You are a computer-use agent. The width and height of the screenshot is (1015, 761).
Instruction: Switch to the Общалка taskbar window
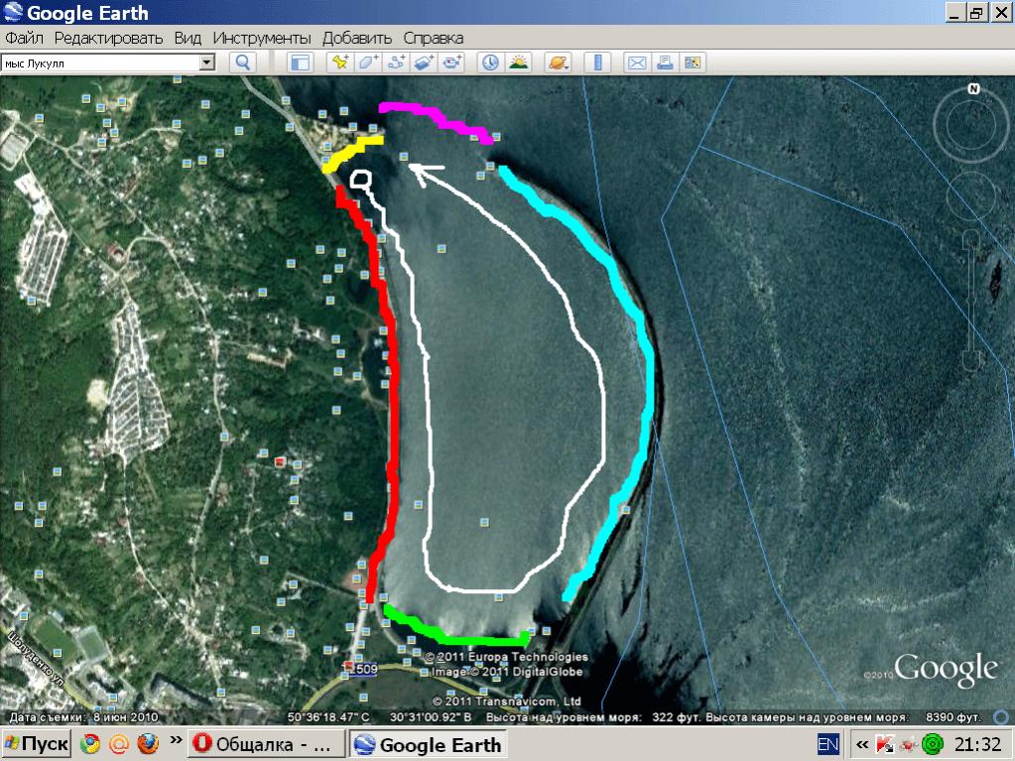266,743
